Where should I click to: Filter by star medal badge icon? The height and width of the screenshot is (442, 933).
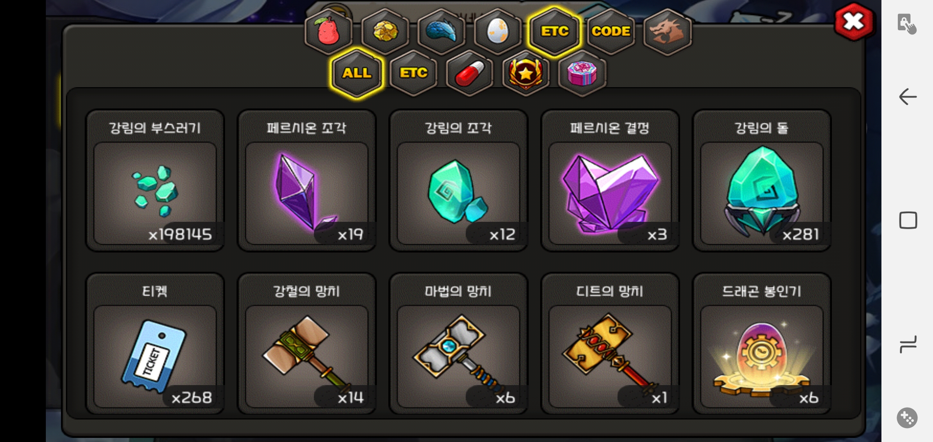tap(526, 74)
